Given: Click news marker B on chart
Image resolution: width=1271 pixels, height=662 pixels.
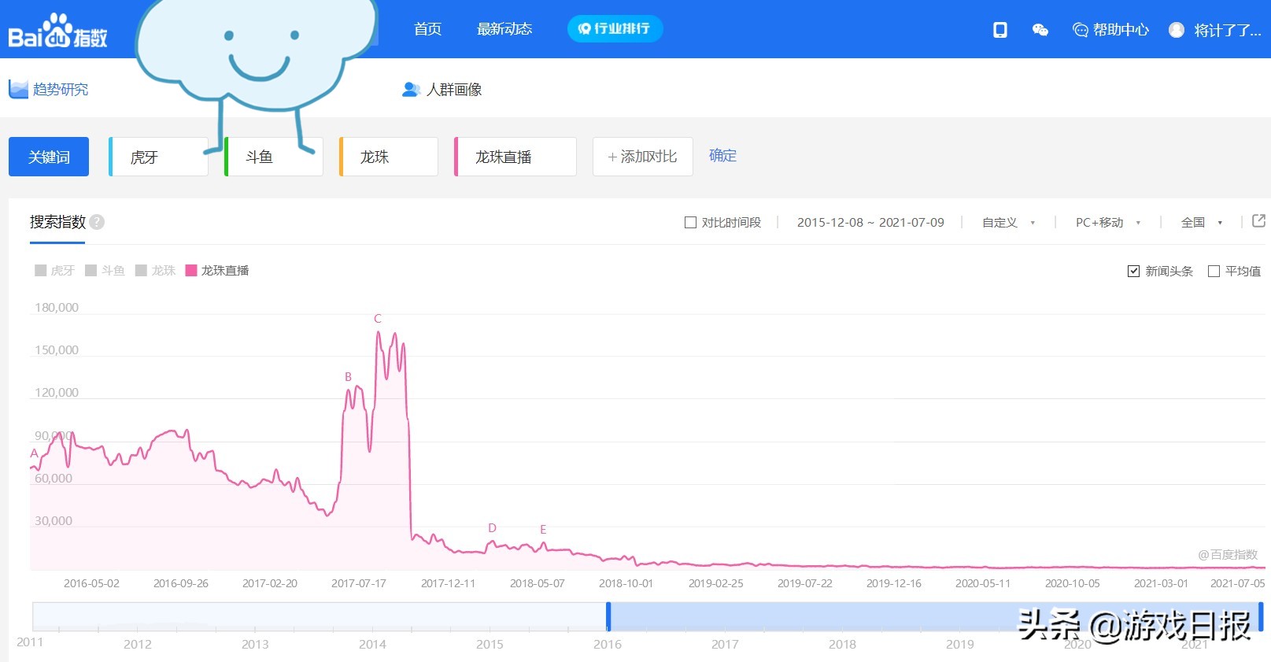Looking at the screenshot, I should click(x=348, y=377).
